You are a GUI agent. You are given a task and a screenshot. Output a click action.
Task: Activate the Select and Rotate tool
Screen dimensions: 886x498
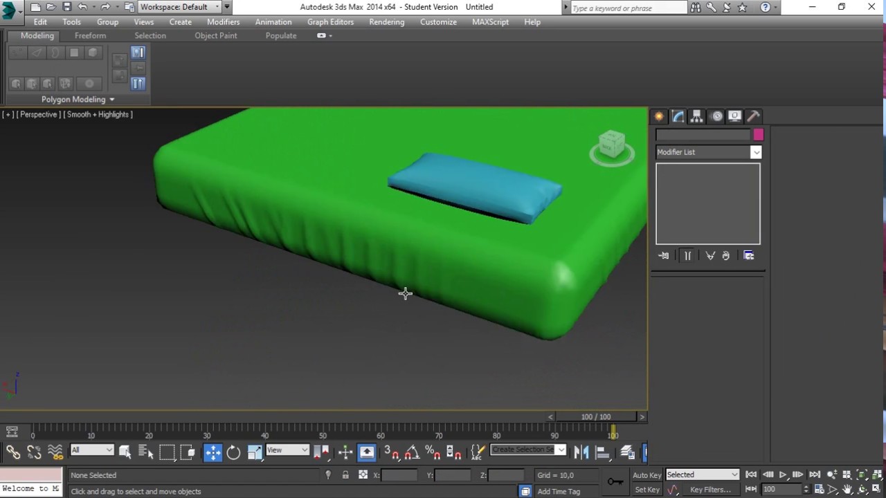(233, 452)
